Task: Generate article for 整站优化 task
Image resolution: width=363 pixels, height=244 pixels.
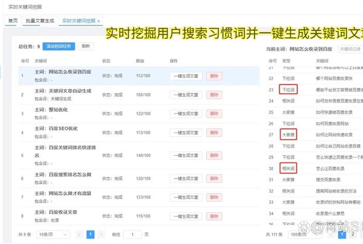Action: 186,114
